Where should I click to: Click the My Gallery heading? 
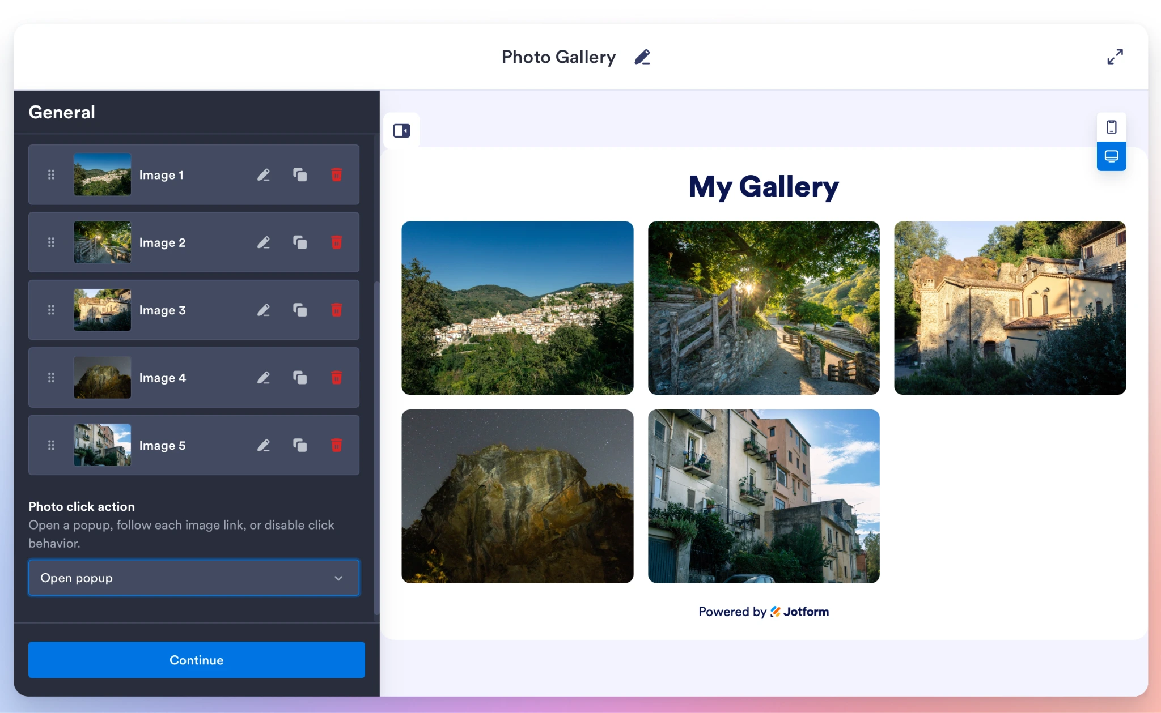764,187
